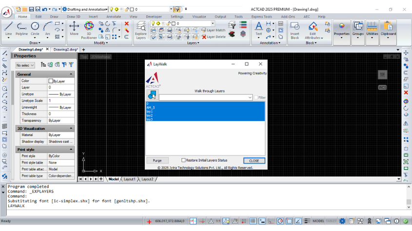Collapse the 3D Visualization section
The image size is (412, 231).
pyautogui.click(x=71, y=128)
